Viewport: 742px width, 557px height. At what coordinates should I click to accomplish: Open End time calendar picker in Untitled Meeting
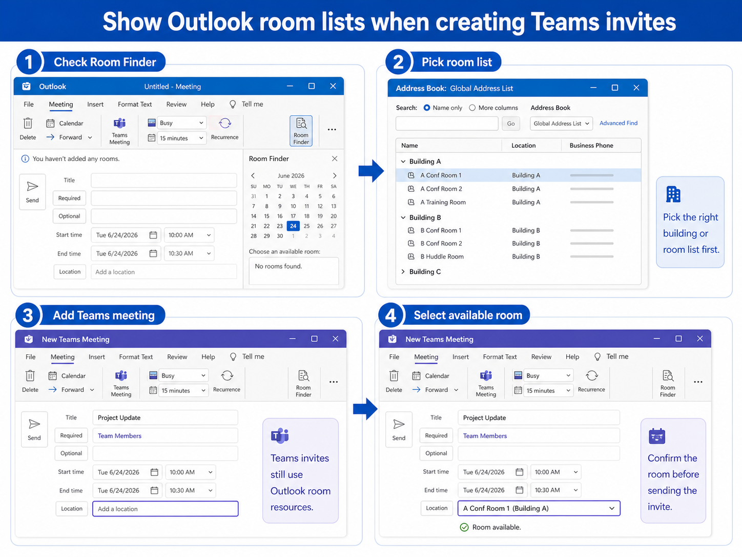153,253
